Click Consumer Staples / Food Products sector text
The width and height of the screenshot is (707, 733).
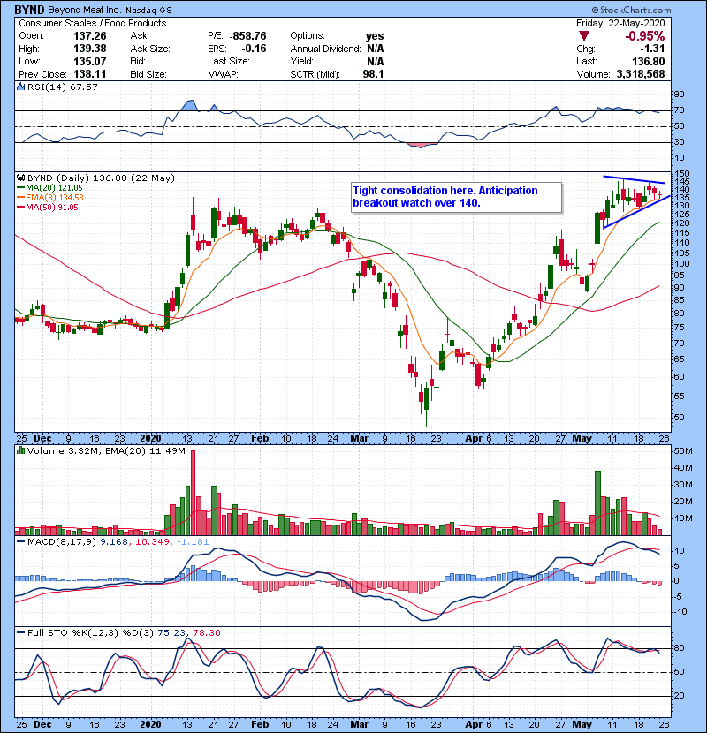pyautogui.click(x=92, y=23)
